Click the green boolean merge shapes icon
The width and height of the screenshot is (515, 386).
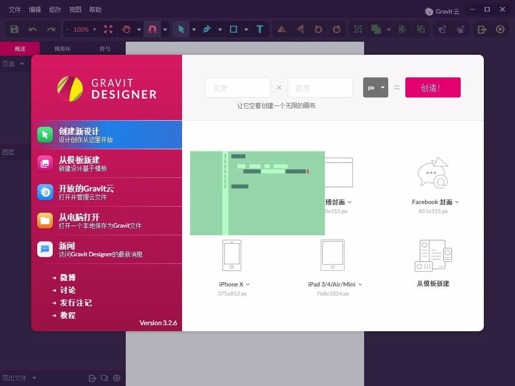click(x=376, y=29)
